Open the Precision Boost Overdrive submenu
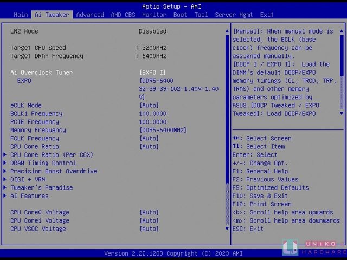Viewport: 347px width, 260px height. tap(54, 171)
